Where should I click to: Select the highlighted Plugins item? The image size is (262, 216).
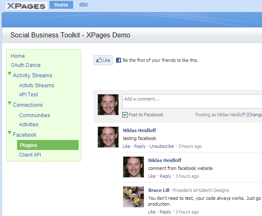(48, 145)
